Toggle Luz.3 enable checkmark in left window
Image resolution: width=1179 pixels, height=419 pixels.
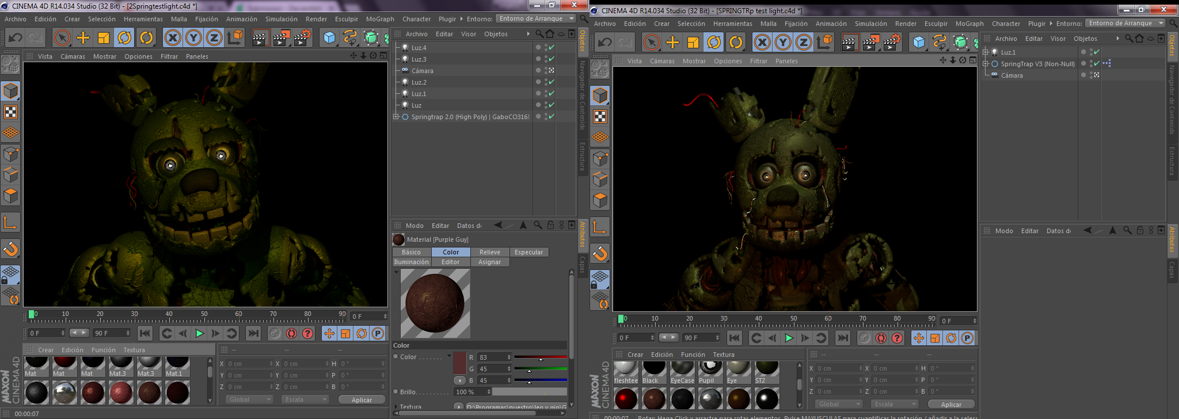552,59
